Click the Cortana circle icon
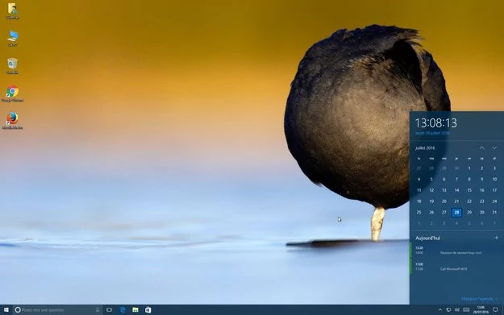Screen dimensions: 504x315 point(18,310)
